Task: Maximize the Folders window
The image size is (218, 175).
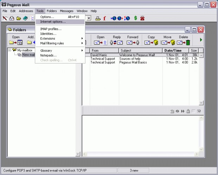Action: tap(194, 30)
